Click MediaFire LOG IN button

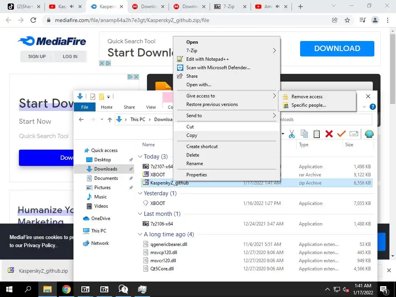tap(70, 56)
